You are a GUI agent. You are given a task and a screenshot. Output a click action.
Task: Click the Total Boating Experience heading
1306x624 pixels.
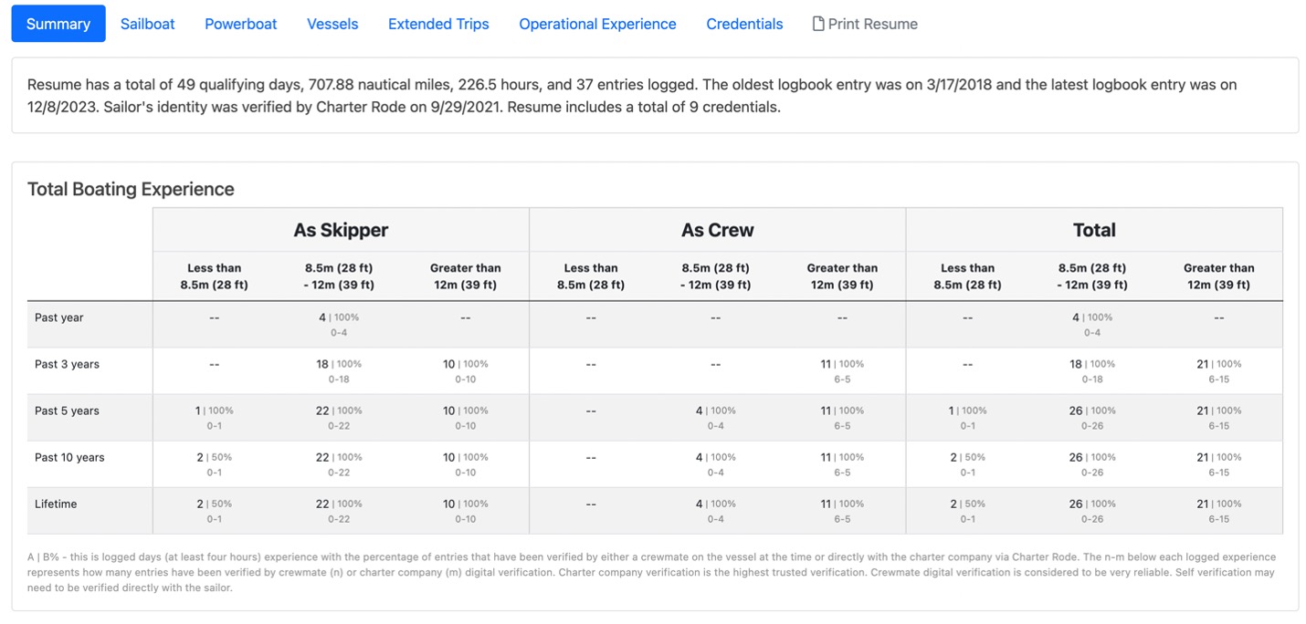coord(131,189)
